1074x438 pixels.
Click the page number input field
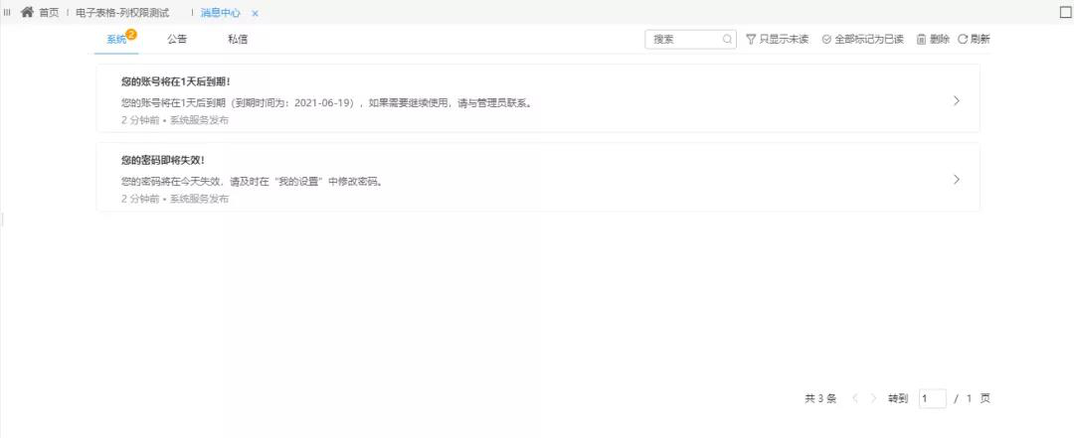(932, 398)
